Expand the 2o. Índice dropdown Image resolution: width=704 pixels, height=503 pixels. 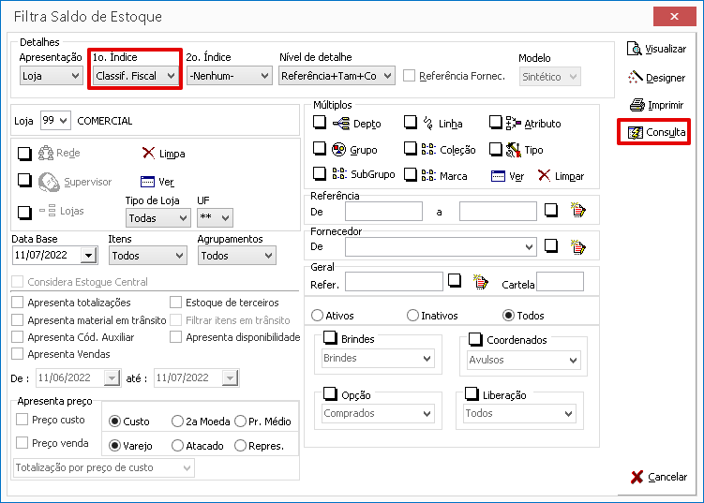click(229, 76)
